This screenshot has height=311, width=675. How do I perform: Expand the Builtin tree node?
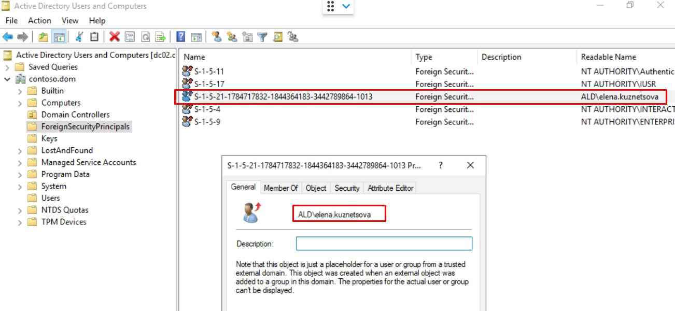click(x=20, y=91)
